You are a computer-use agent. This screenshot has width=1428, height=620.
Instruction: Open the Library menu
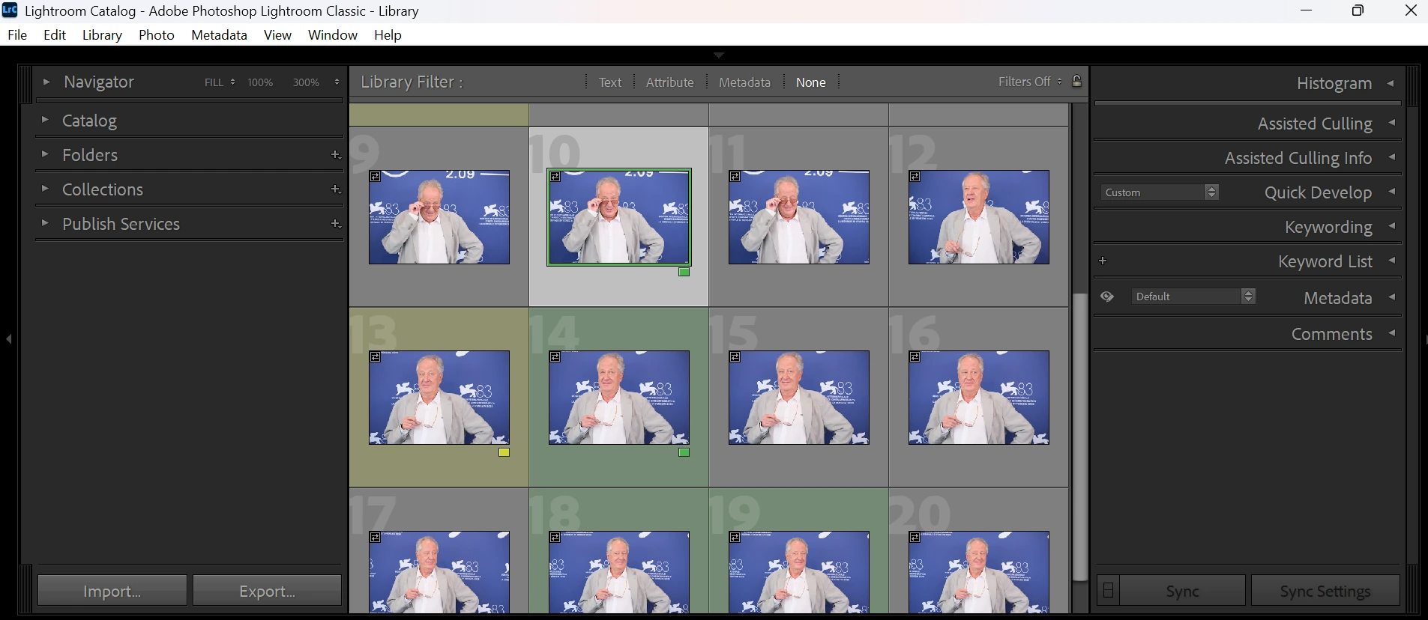[102, 34]
